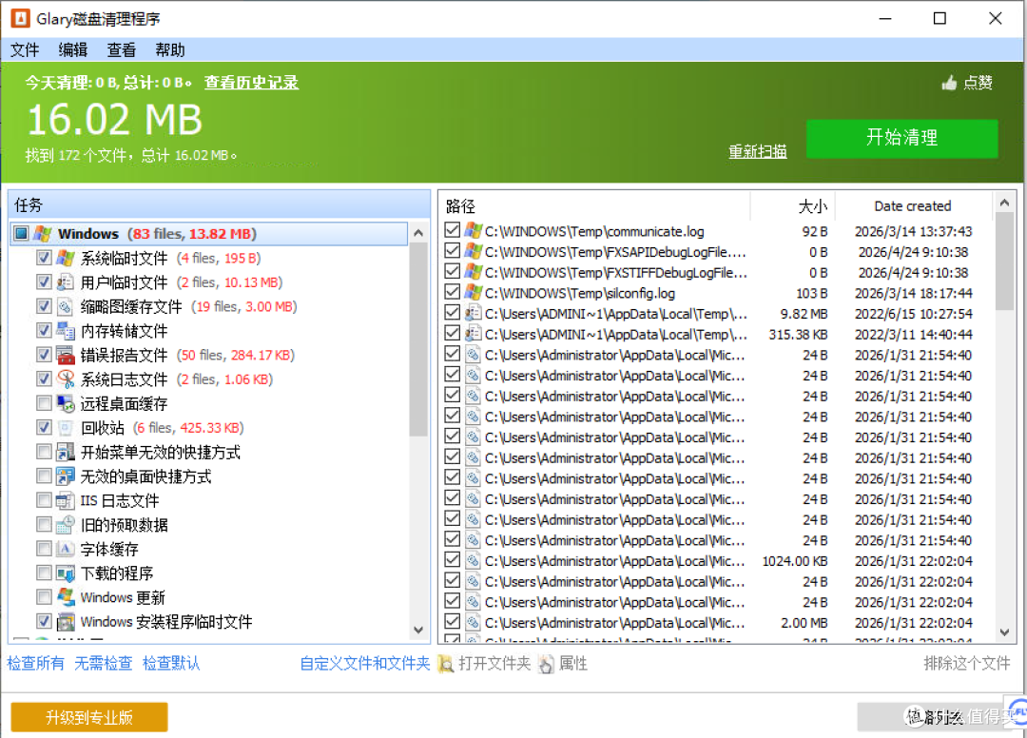Click the Windows category flag icon

point(43,234)
